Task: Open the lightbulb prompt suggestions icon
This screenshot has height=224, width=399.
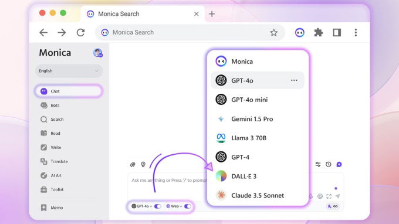Action: pyautogui.click(x=143, y=165)
